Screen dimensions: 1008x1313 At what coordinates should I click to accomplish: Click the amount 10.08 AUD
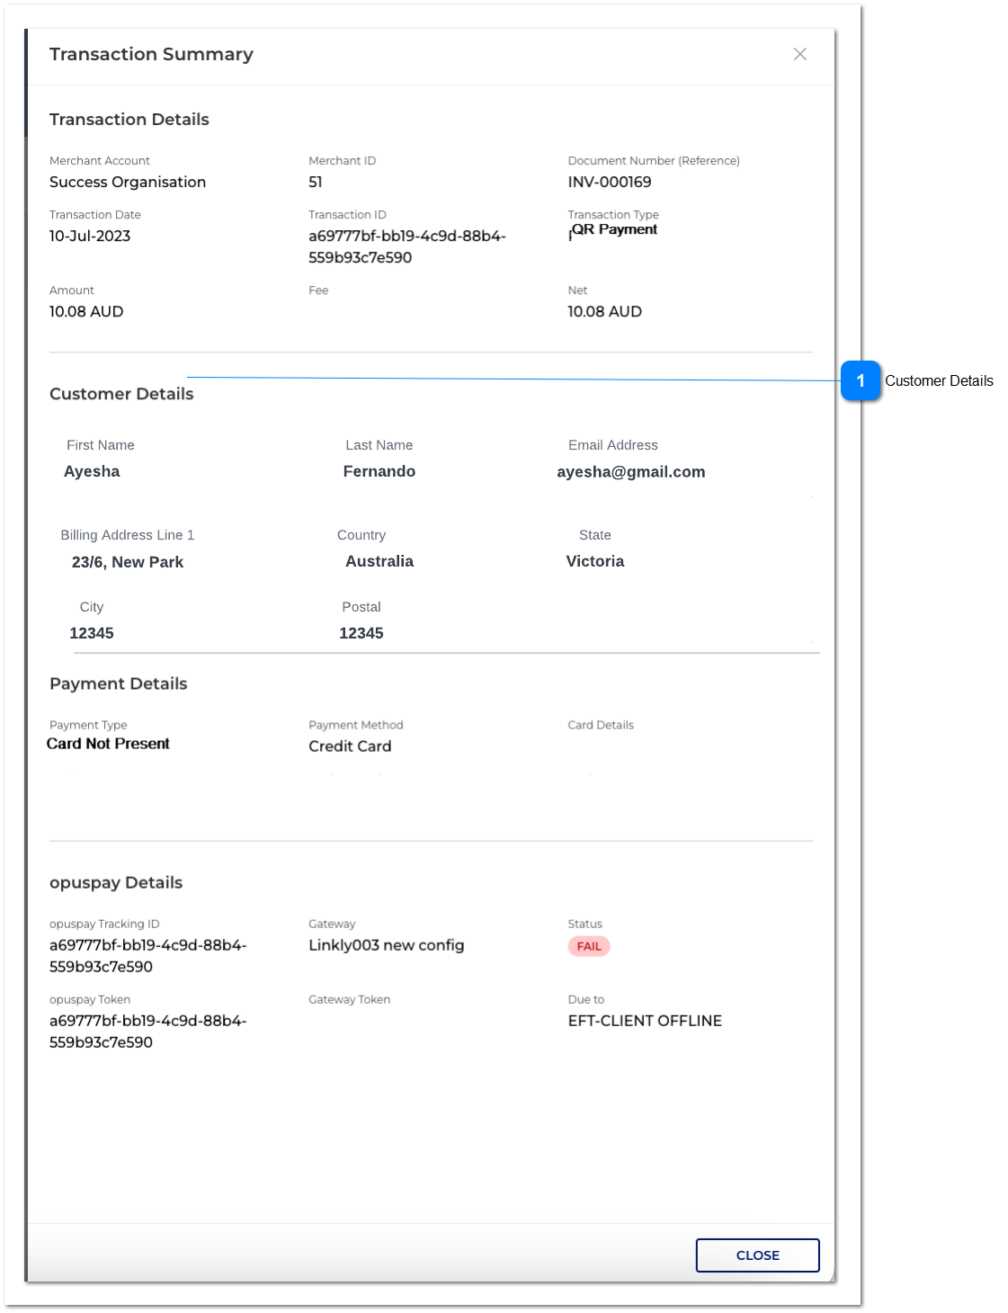pyautogui.click(x=85, y=311)
